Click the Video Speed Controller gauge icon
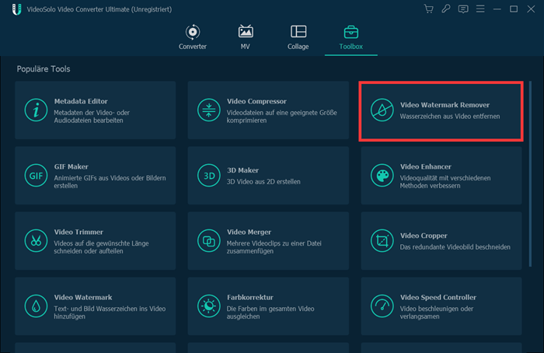This screenshot has height=353, width=544. pyautogui.click(x=382, y=306)
